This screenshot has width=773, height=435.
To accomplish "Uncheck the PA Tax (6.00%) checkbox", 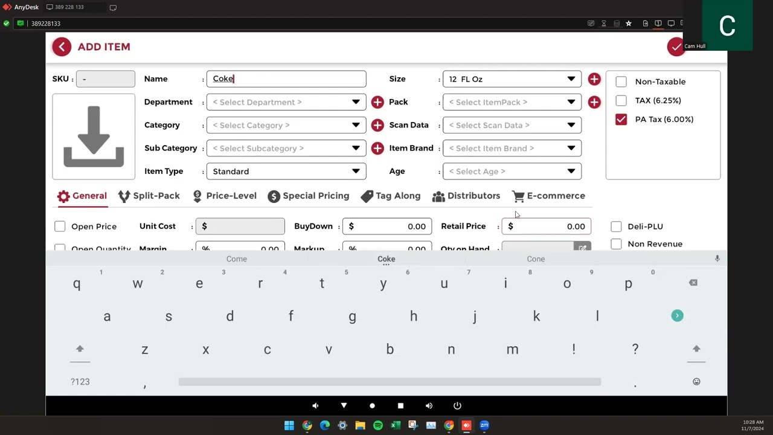I will 621,119.
